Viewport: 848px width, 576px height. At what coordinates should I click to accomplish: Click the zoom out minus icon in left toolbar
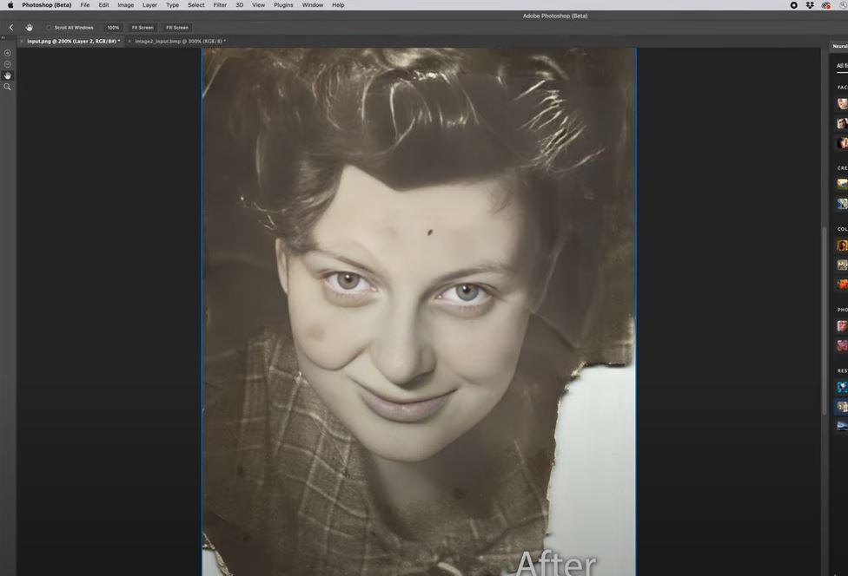(x=8, y=64)
